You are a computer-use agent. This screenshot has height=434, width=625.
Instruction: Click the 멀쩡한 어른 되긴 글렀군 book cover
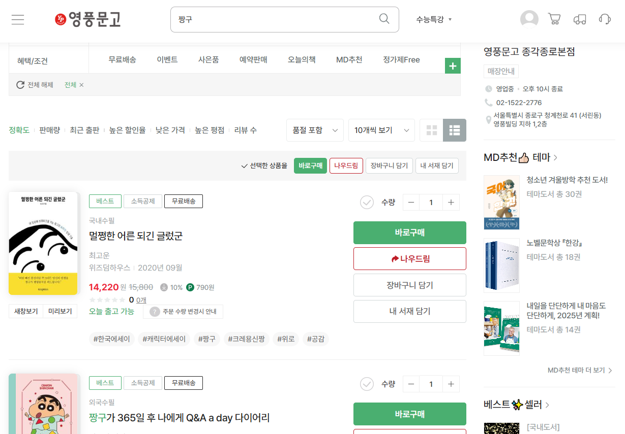[x=43, y=243]
